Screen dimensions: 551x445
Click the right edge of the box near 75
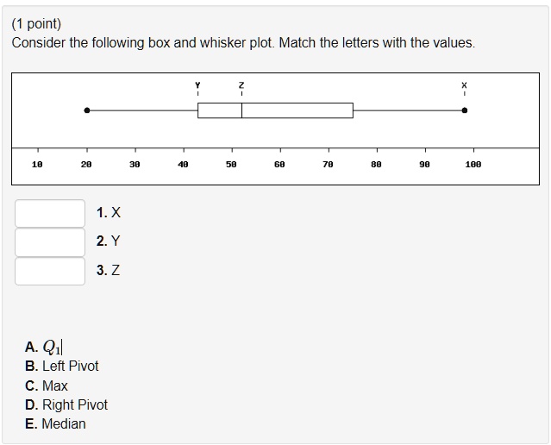point(353,110)
